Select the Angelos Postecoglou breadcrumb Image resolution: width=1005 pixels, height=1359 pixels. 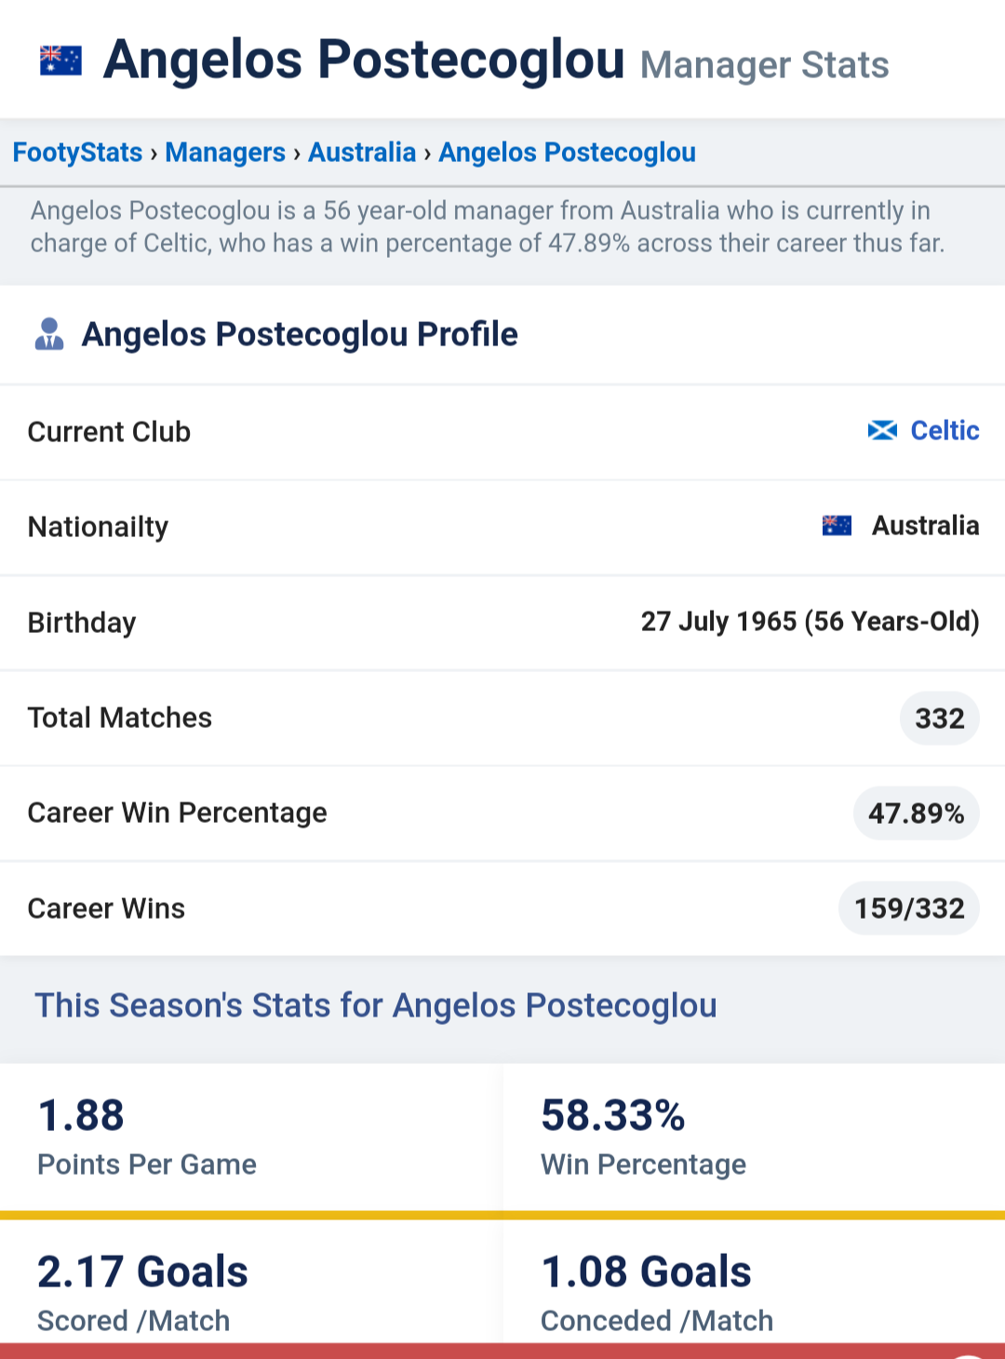pos(568,152)
